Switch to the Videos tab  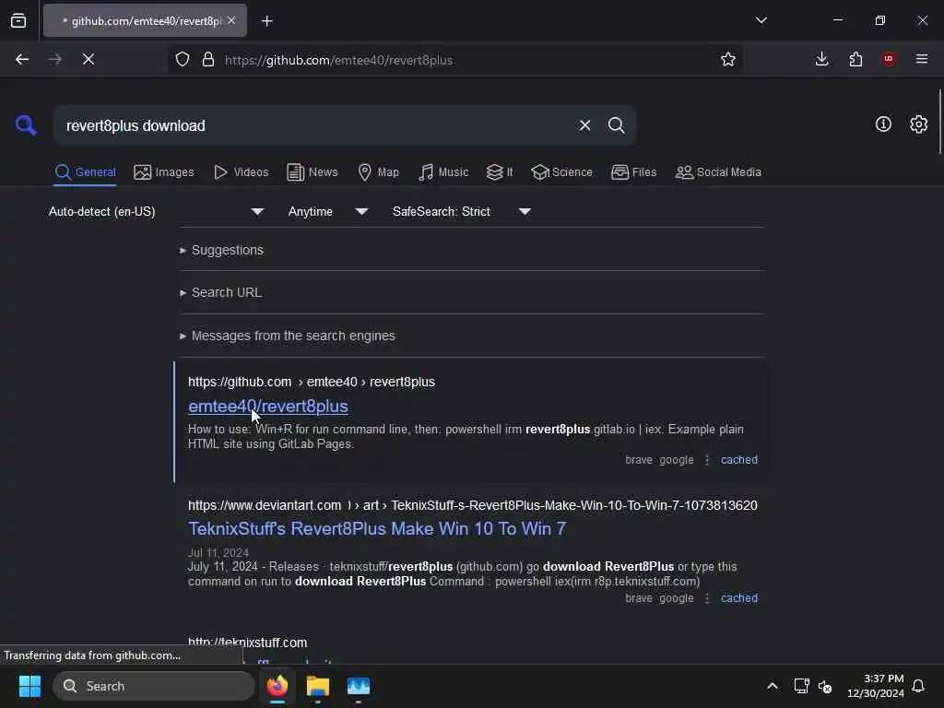[x=241, y=172]
